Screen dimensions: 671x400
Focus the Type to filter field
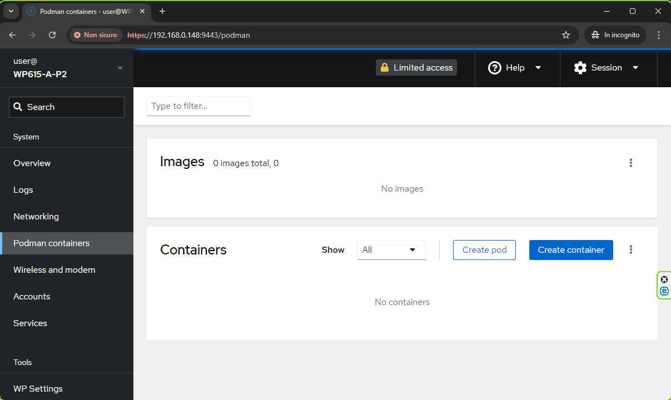point(198,106)
